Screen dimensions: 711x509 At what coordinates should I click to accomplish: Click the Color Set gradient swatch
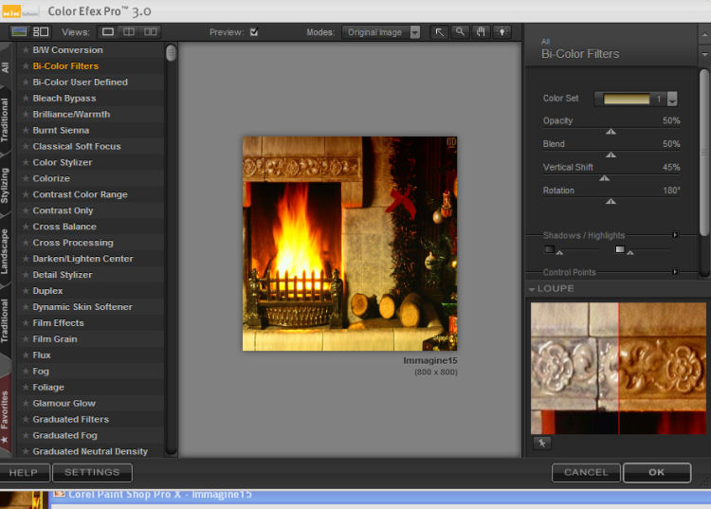627,99
